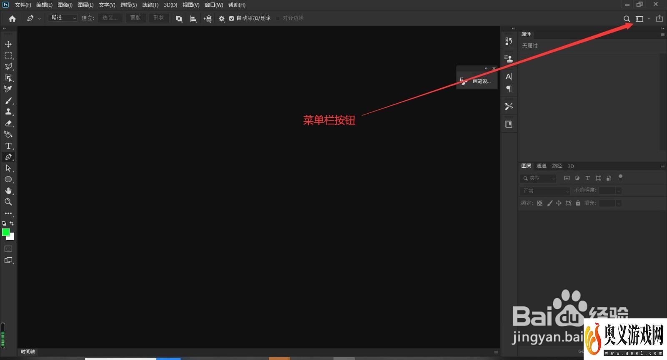
Task: Open the Paragraph panel icon
Action: coord(509,89)
